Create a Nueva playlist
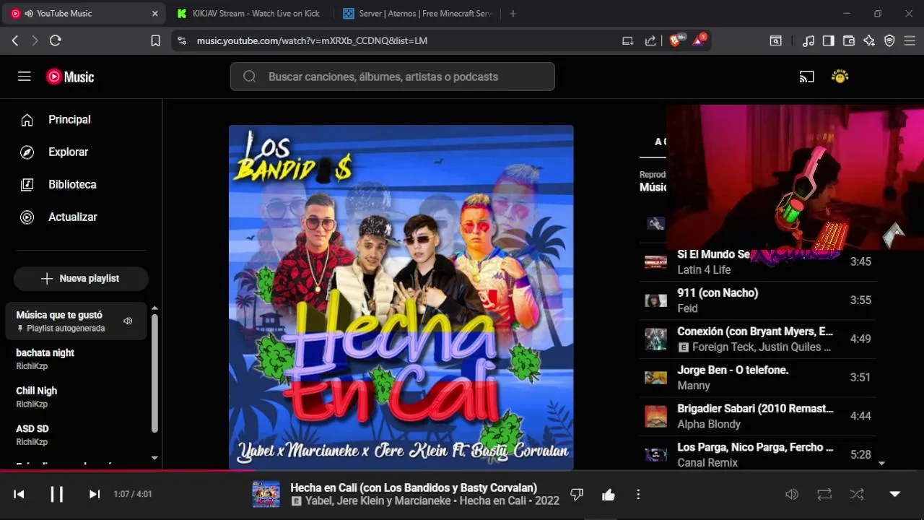Viewport: 924px width, 520px height. [x=81, y=278]
